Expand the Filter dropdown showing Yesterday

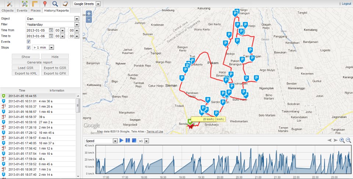[77, 25]
